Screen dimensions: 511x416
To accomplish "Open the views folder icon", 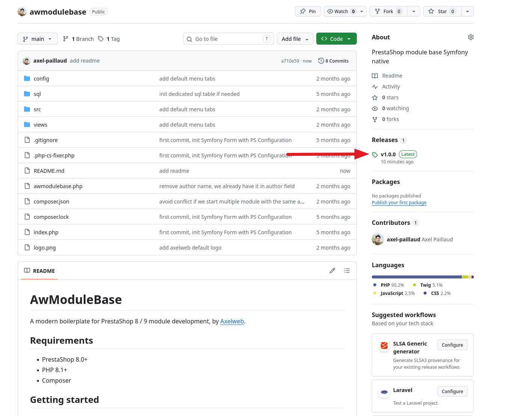I will (x=27, y=124).
